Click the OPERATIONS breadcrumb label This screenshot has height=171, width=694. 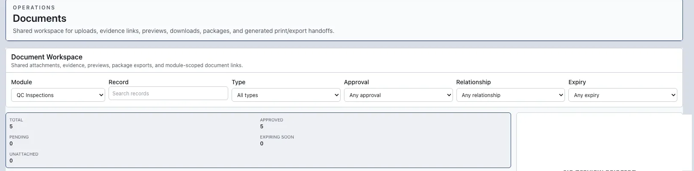point(34,8)
